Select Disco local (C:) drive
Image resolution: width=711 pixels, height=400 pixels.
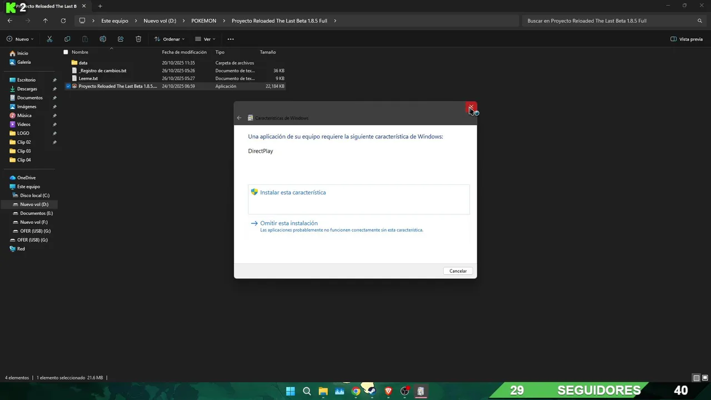coord(34,196)
